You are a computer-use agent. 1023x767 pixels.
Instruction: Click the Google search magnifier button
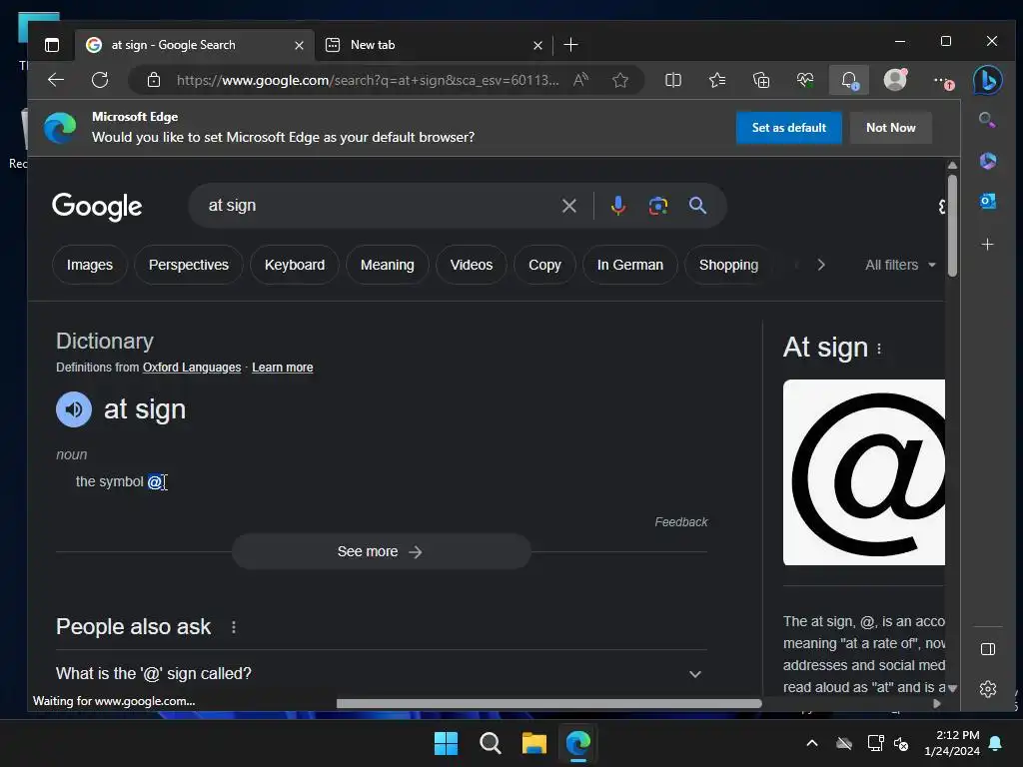[x=697, y=206]
